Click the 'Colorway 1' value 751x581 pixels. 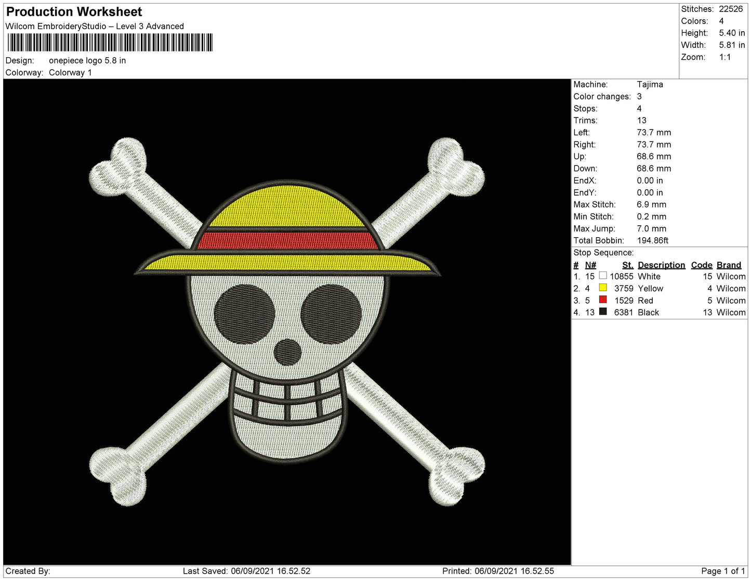pyautogui.click(x=70, y=72)
